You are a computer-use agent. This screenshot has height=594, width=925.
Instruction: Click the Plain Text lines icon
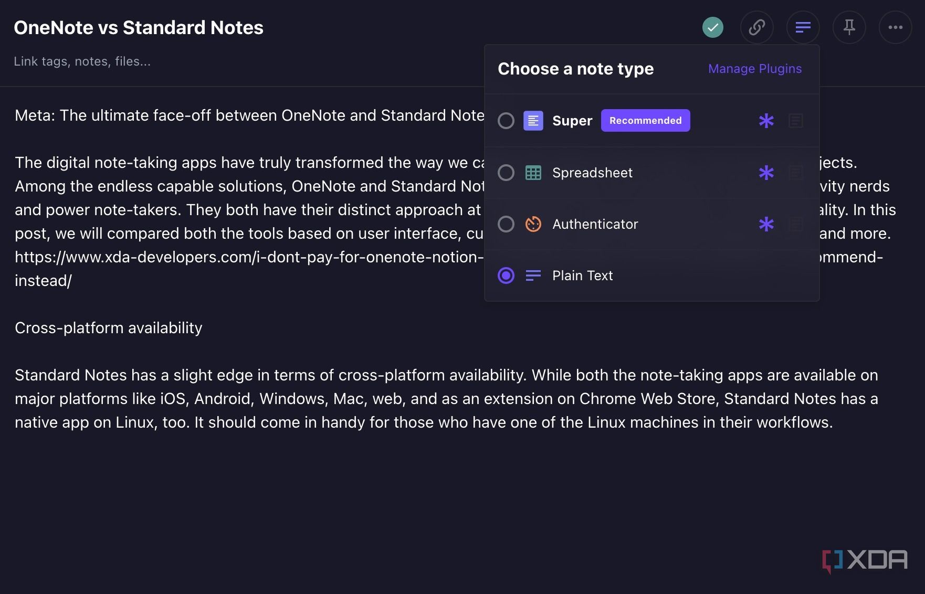pos(533,275)
